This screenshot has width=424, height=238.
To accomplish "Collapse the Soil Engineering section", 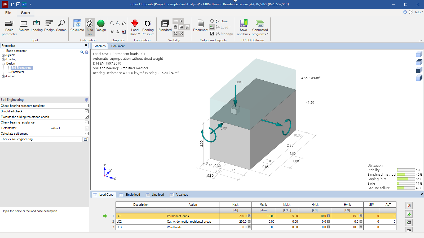I will (x=86, y=100).
